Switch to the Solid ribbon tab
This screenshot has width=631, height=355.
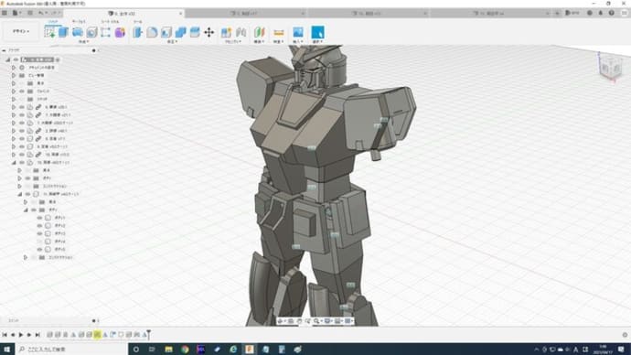tap(53, 21)
